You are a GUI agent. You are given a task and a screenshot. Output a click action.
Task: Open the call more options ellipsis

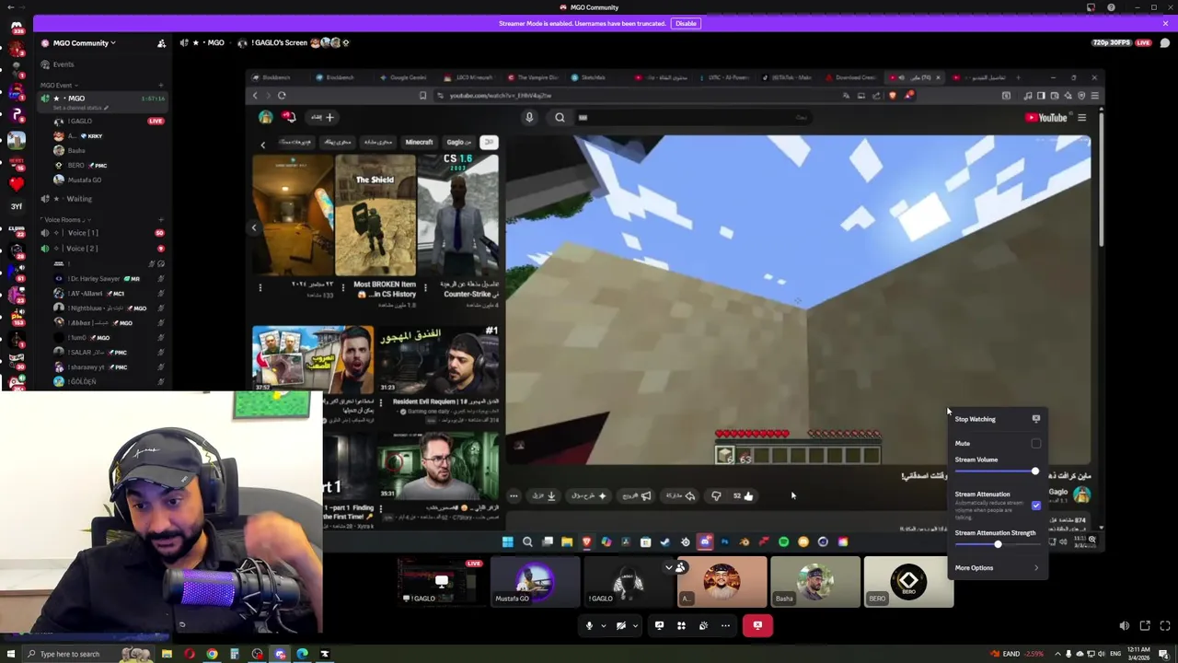(x=725, y=626)
